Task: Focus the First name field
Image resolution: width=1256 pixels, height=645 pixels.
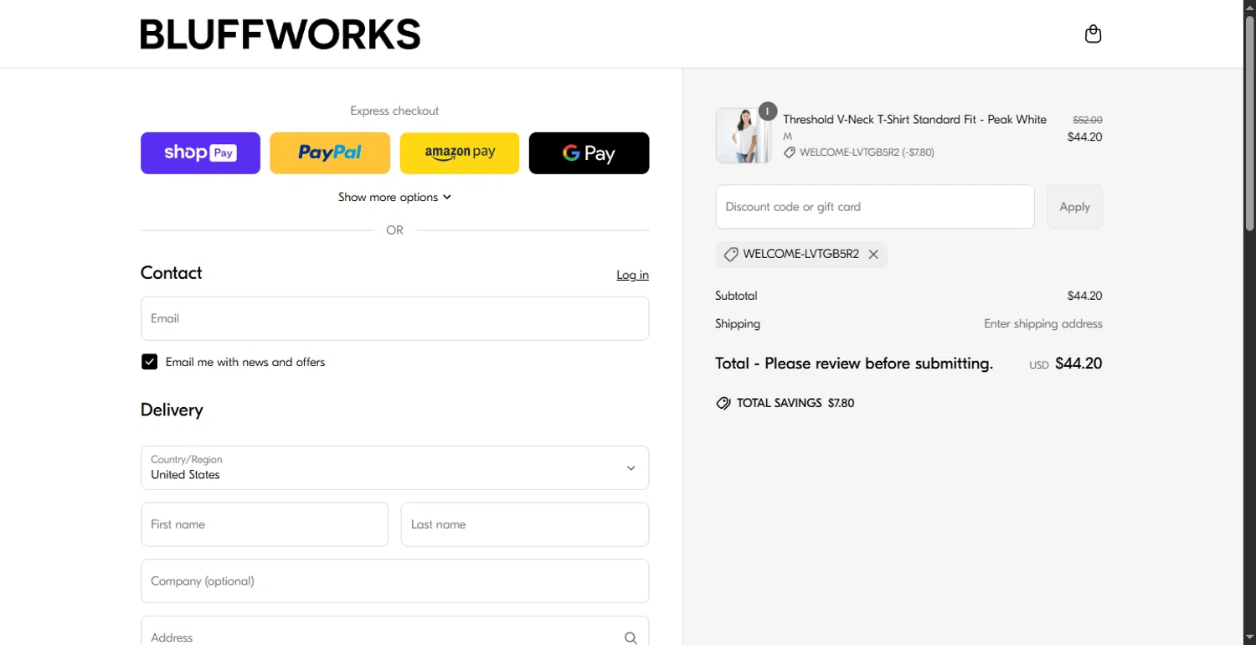Action: click(x=265, y=524)
